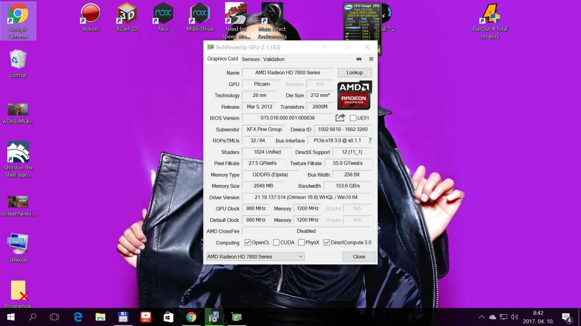Viewport: 581px width, 326px height.
Task: Click the floppy disk taskbar icon
Action: point(123,317)
